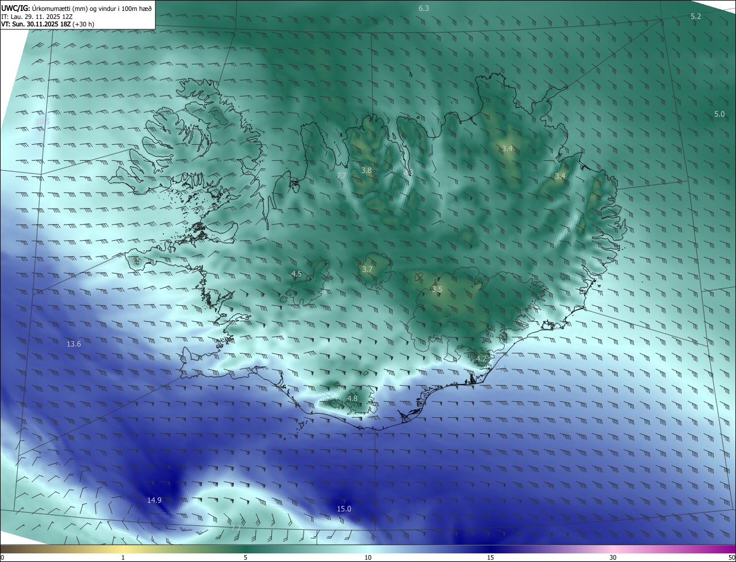Screen dimensions: 736x562
Task: Select the 14.9 value on the map
Action: (154, 500)
